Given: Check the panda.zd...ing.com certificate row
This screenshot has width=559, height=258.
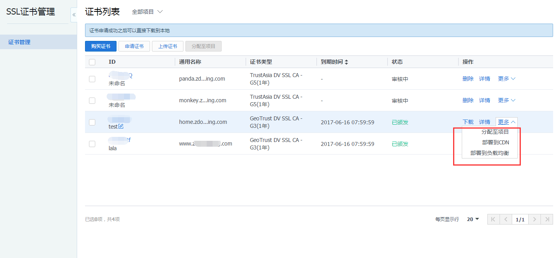Looking at the screenshot, I should pos(92,79).
